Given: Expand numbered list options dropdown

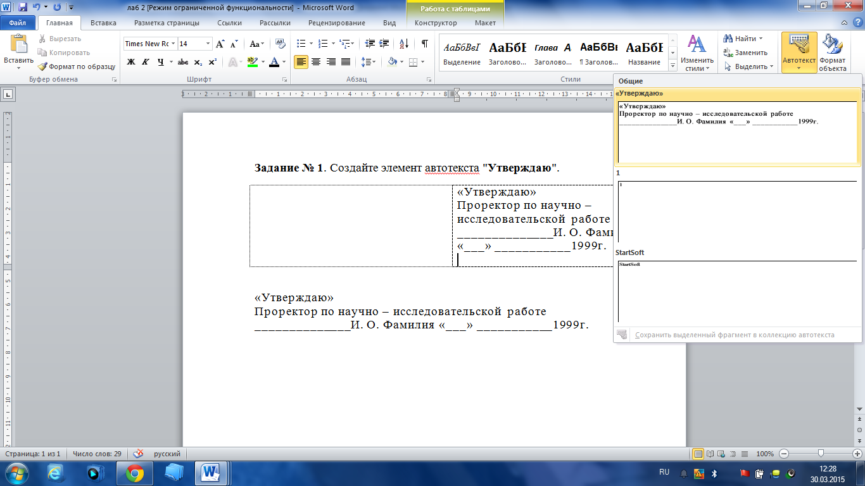Looking at the screenshot, I should click(x=333, y=44).
